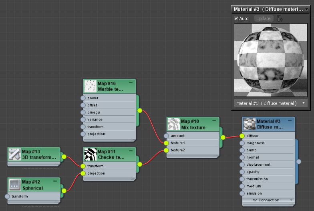This screenshot has width=314, height=211.
Task: Click the Marble texture node thumbnail
Action: 91,86
